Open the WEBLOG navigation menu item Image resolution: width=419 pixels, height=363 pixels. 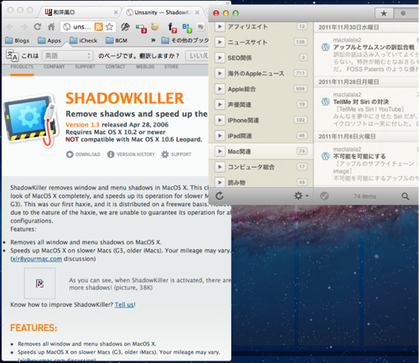(145, 67)
